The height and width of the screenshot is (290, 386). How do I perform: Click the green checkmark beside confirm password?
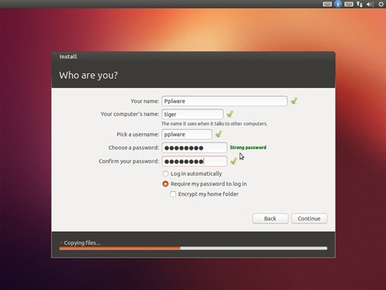tap(234, 161)
